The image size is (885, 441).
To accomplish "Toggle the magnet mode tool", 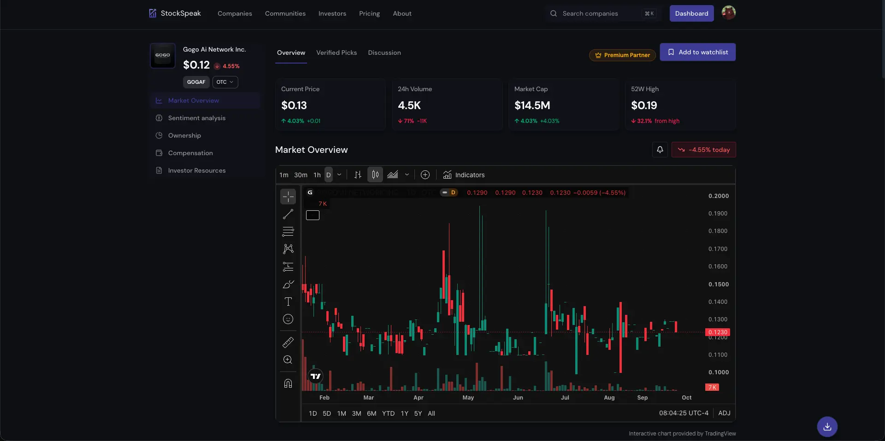I will tap(288, 383).
